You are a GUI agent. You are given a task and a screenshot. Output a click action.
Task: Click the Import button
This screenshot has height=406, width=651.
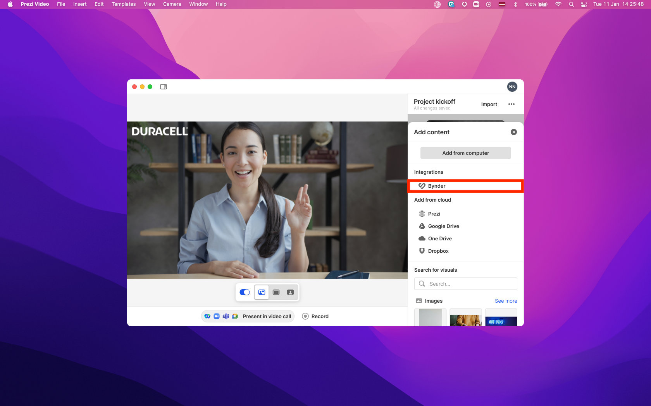click(489, 104)
